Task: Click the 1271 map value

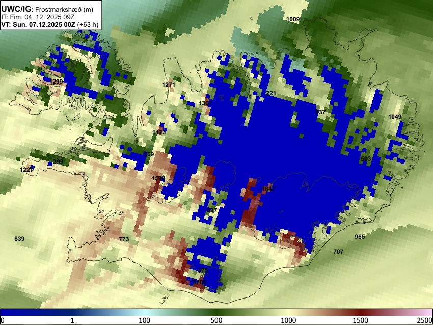Action: point(169,85)
